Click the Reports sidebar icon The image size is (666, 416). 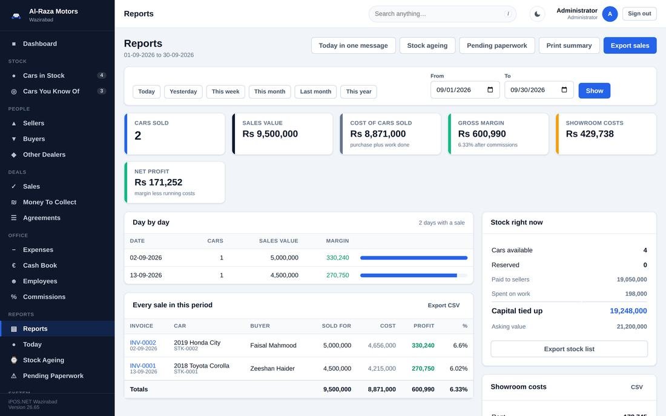click(13, 329)
